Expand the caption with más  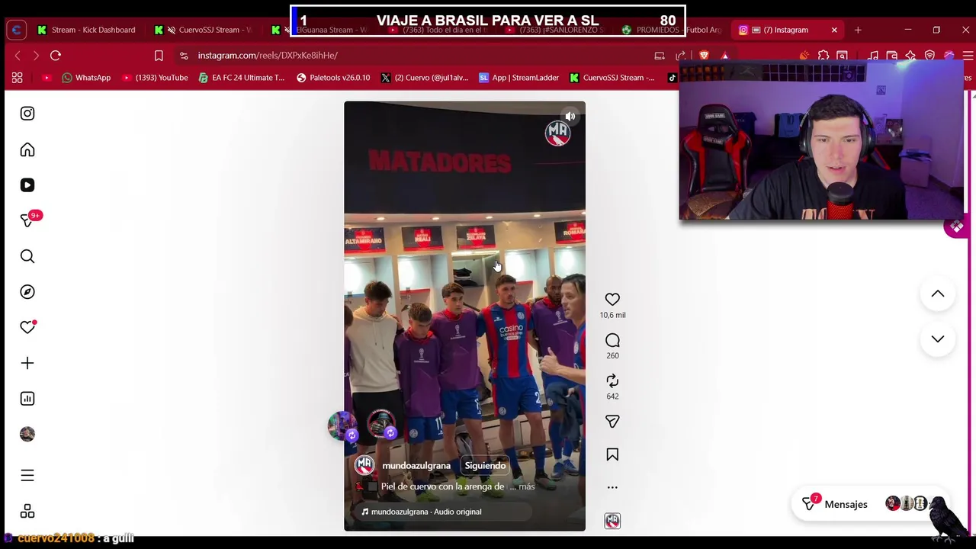[526, 486]
